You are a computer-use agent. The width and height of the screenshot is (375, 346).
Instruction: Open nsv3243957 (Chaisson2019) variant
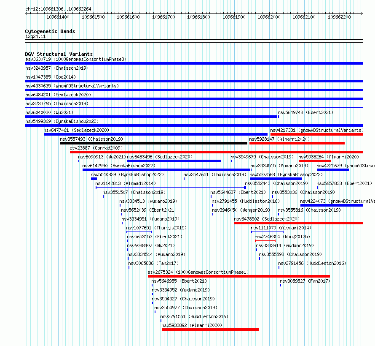57,68
